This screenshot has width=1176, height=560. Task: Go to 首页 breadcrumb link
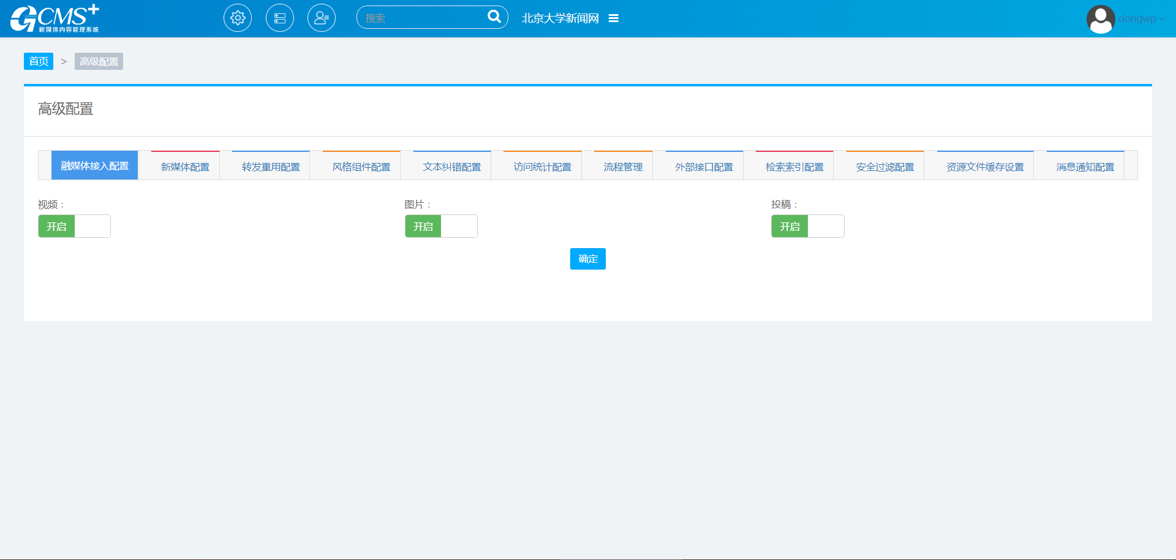coord(39,61)
